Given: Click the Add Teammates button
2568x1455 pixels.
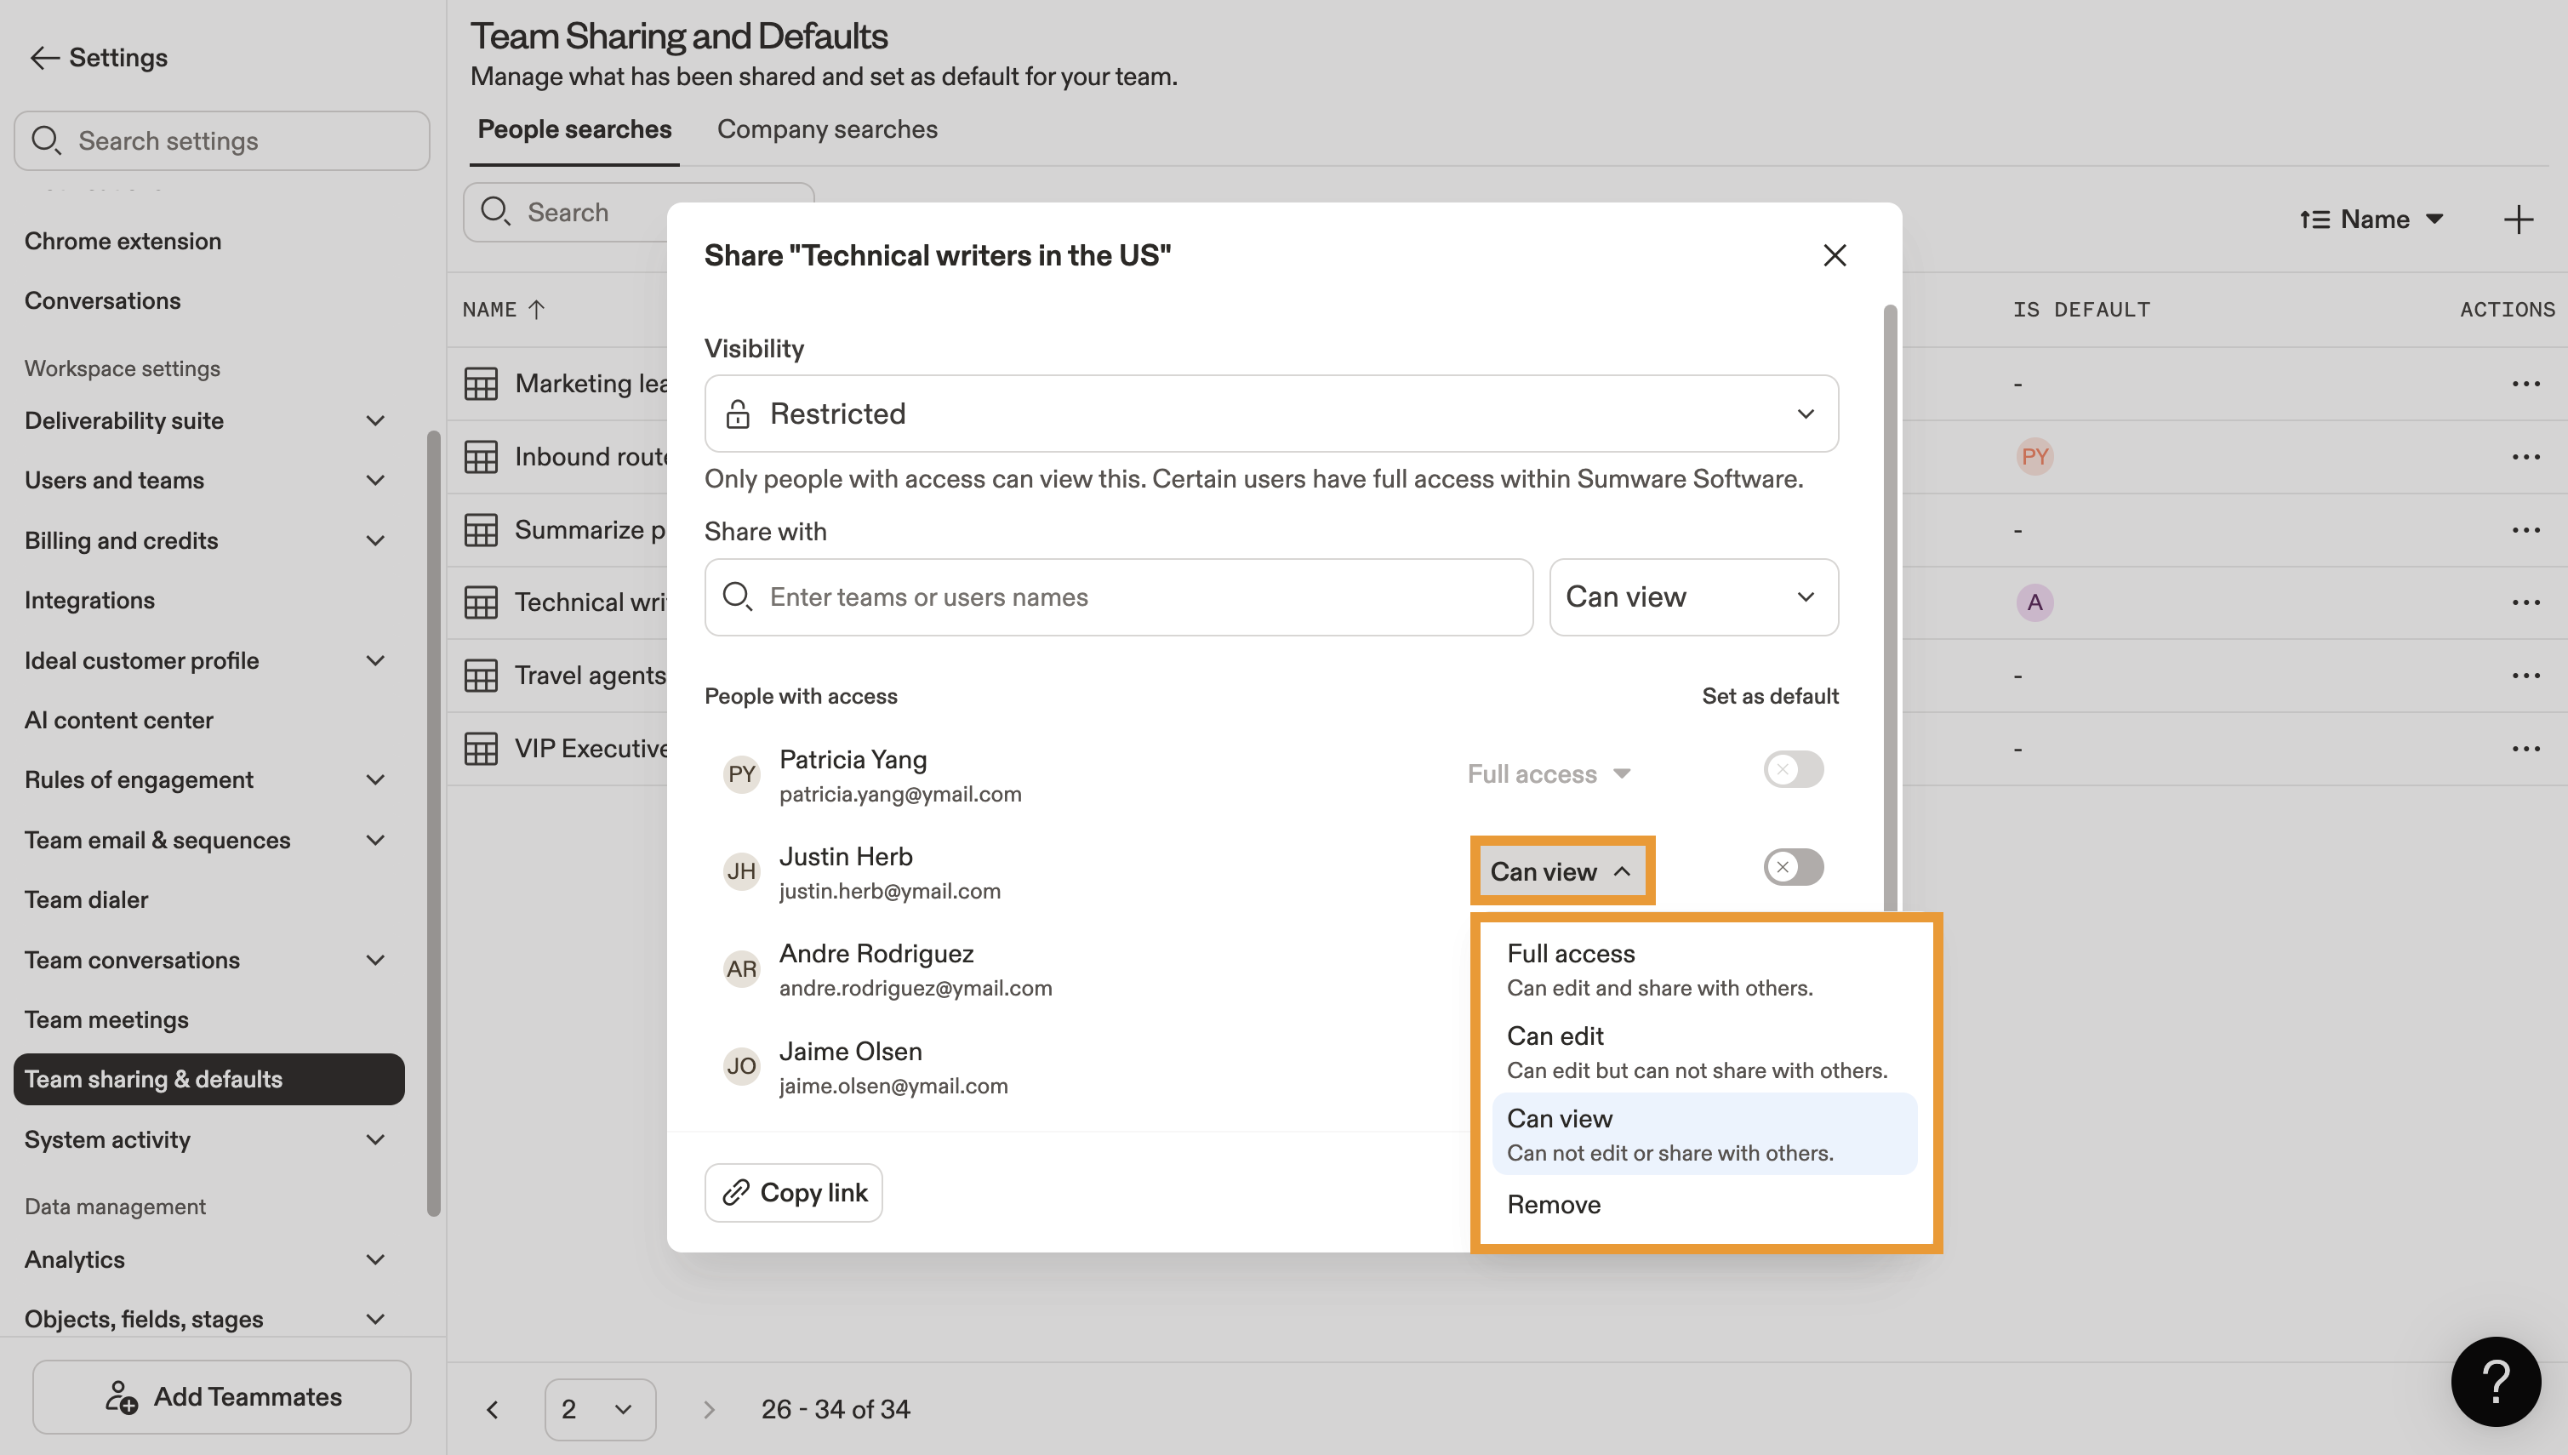Looking at the screenshot, I should pyautogui.click(x=222, y=1396).
